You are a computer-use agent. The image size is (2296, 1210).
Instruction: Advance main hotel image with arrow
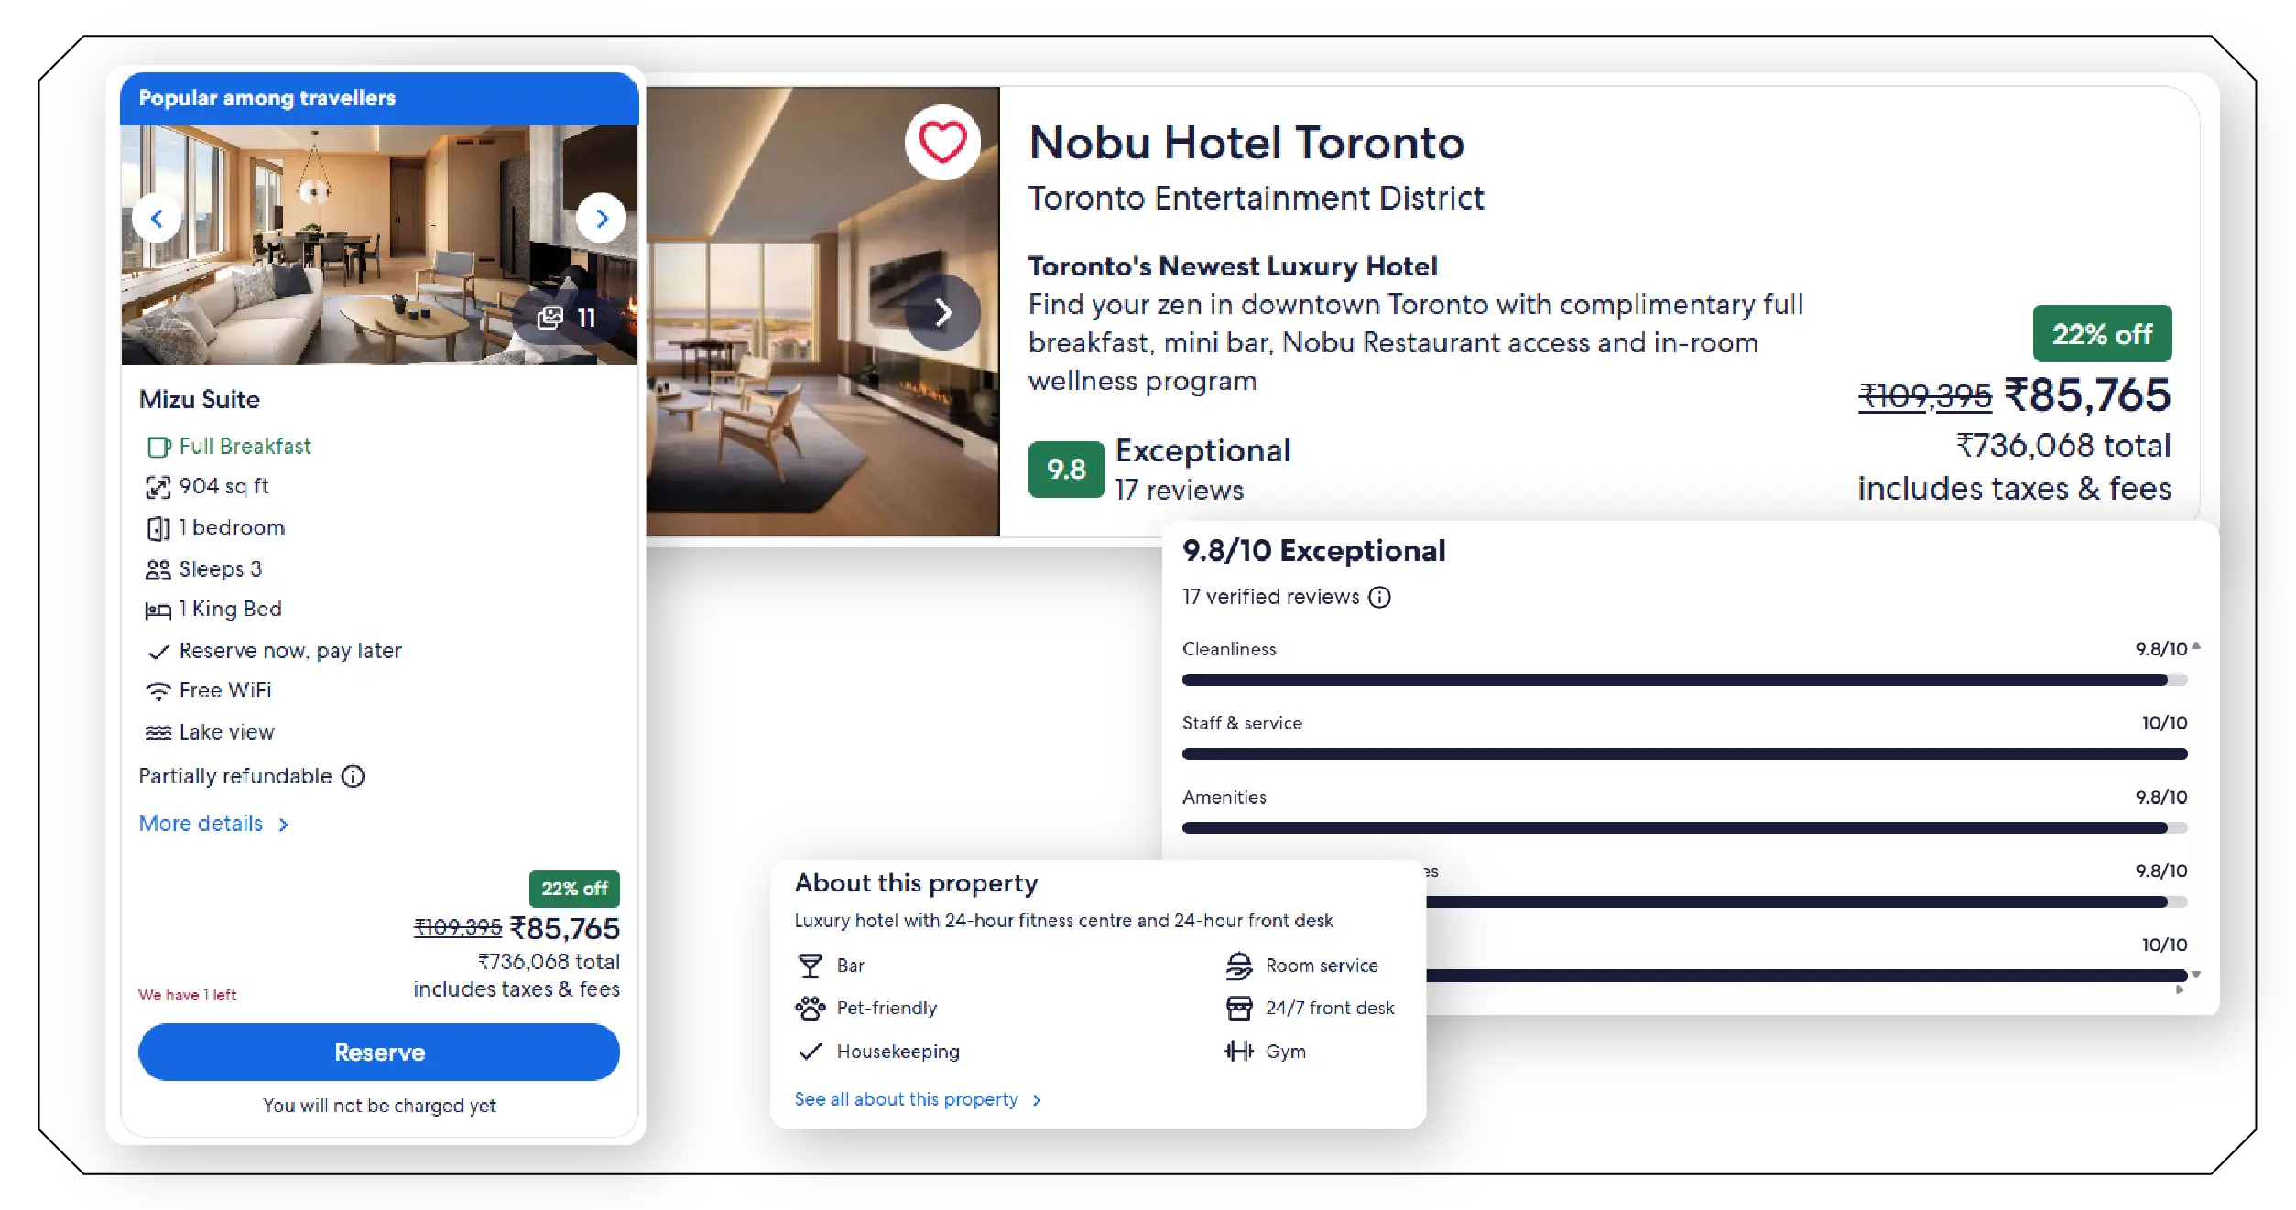coord(942,313)
